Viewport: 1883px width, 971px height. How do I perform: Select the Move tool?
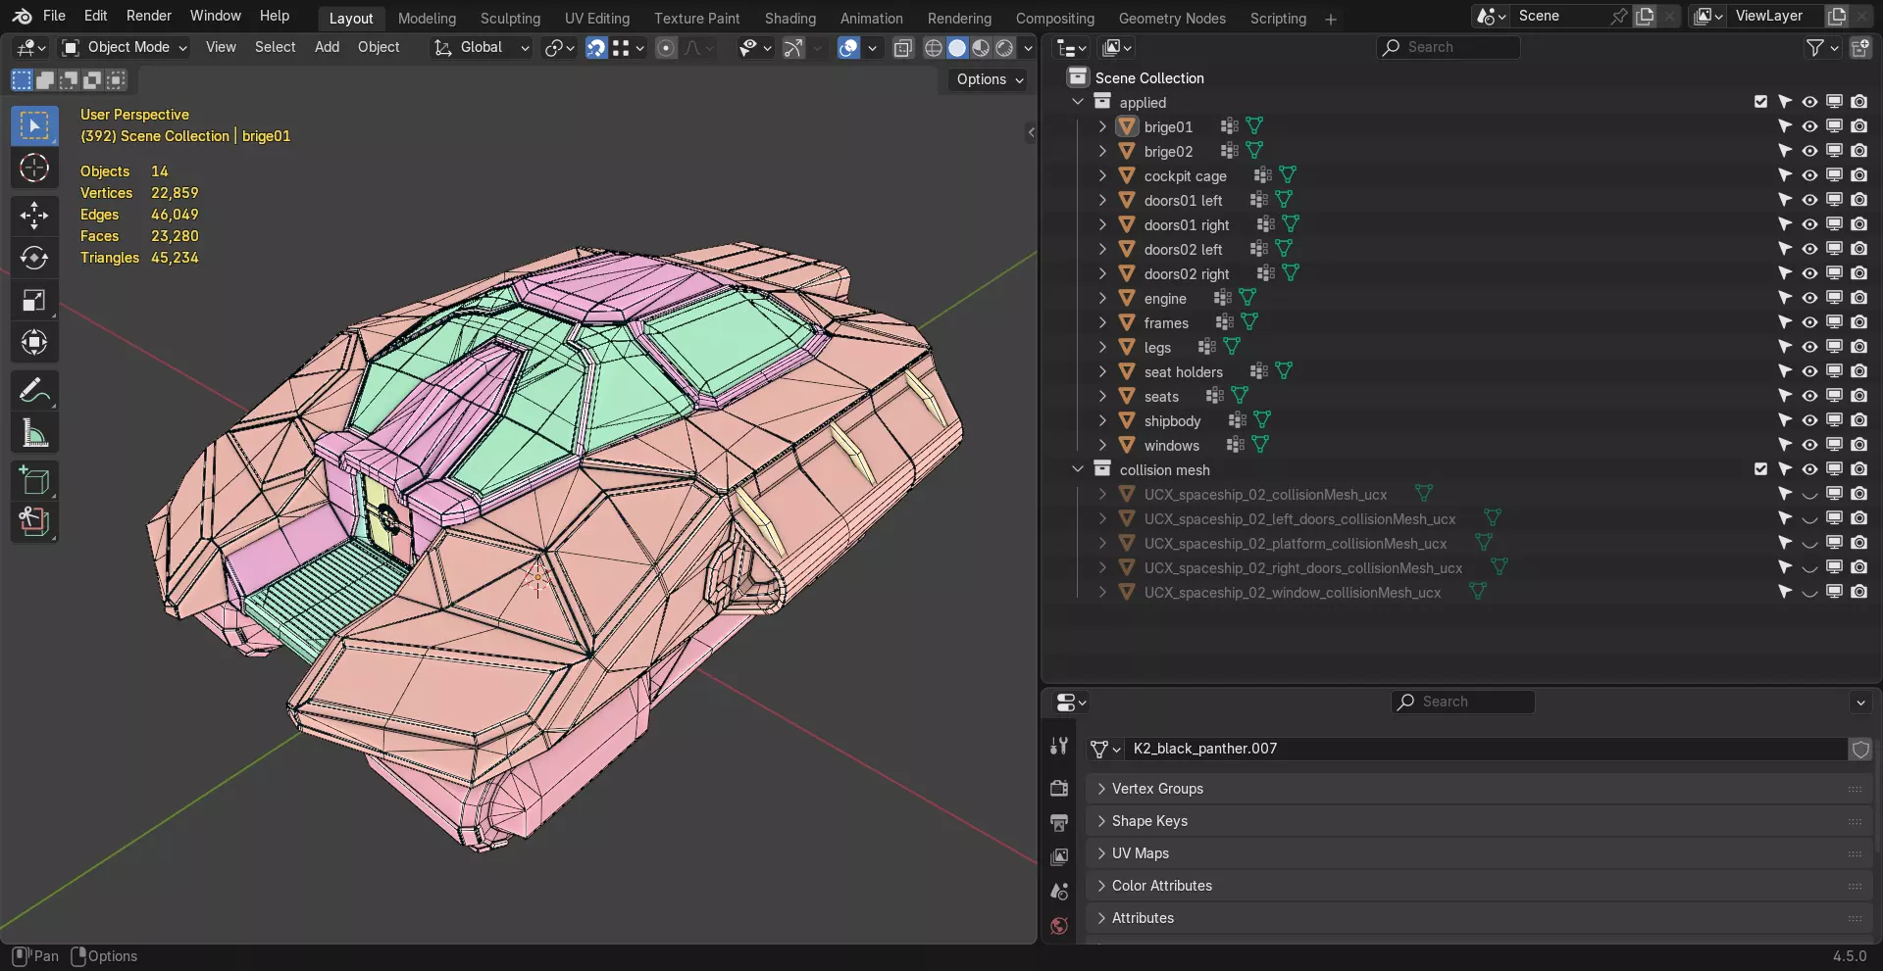[x=34, y=216]
